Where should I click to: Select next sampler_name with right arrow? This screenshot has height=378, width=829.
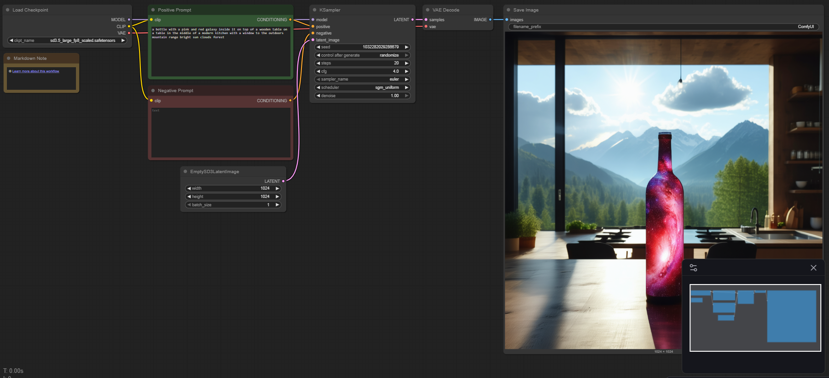(x=406, y=79)
